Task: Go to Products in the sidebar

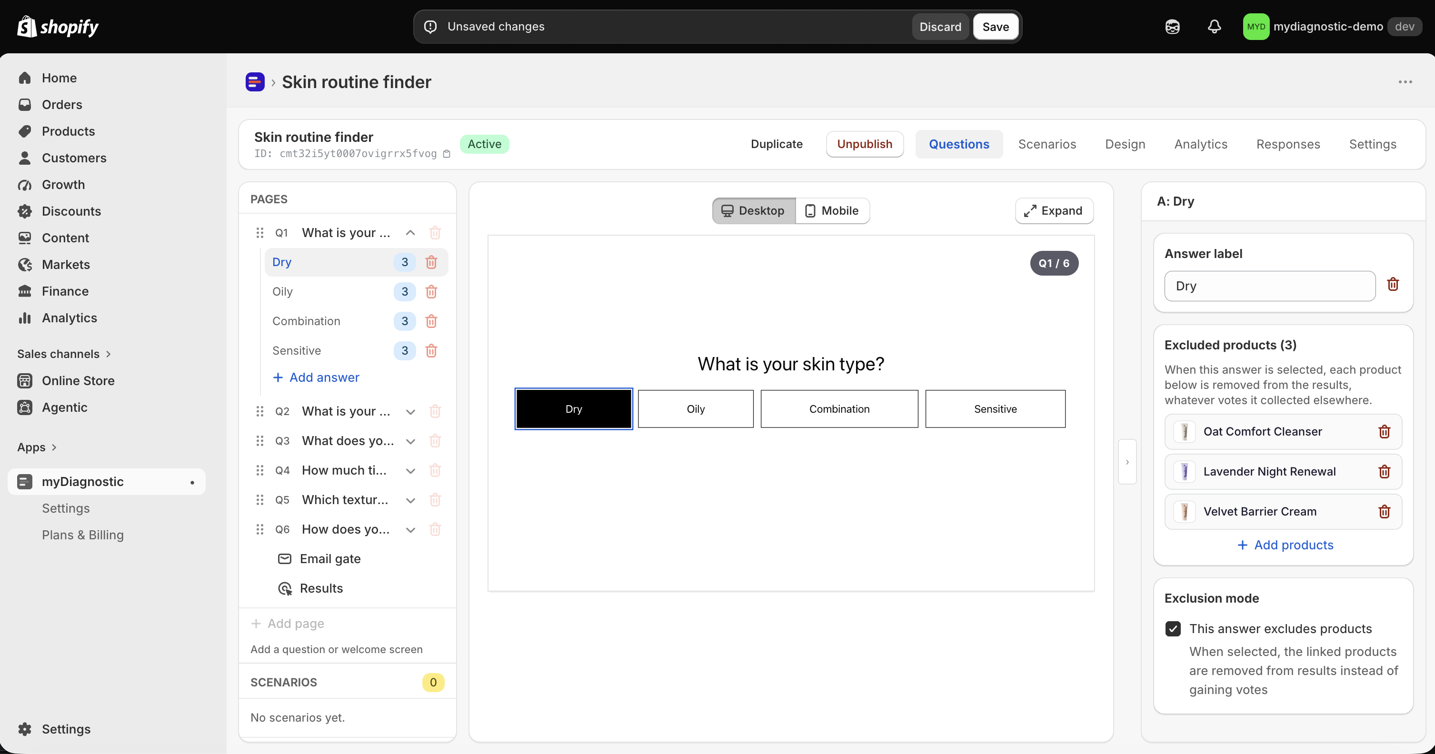Action: click(69, 131)
